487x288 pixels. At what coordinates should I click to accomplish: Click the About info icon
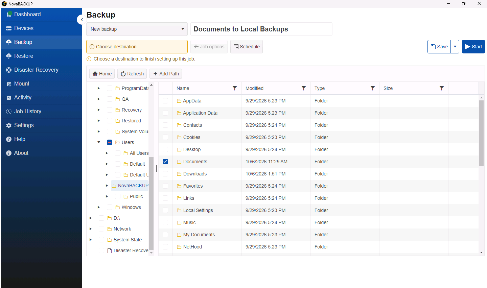click(x=9, y=153)
